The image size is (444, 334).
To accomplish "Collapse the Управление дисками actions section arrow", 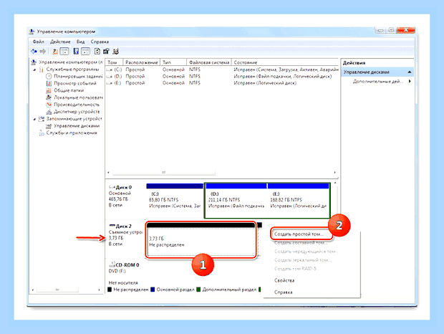I will [410, 72].
